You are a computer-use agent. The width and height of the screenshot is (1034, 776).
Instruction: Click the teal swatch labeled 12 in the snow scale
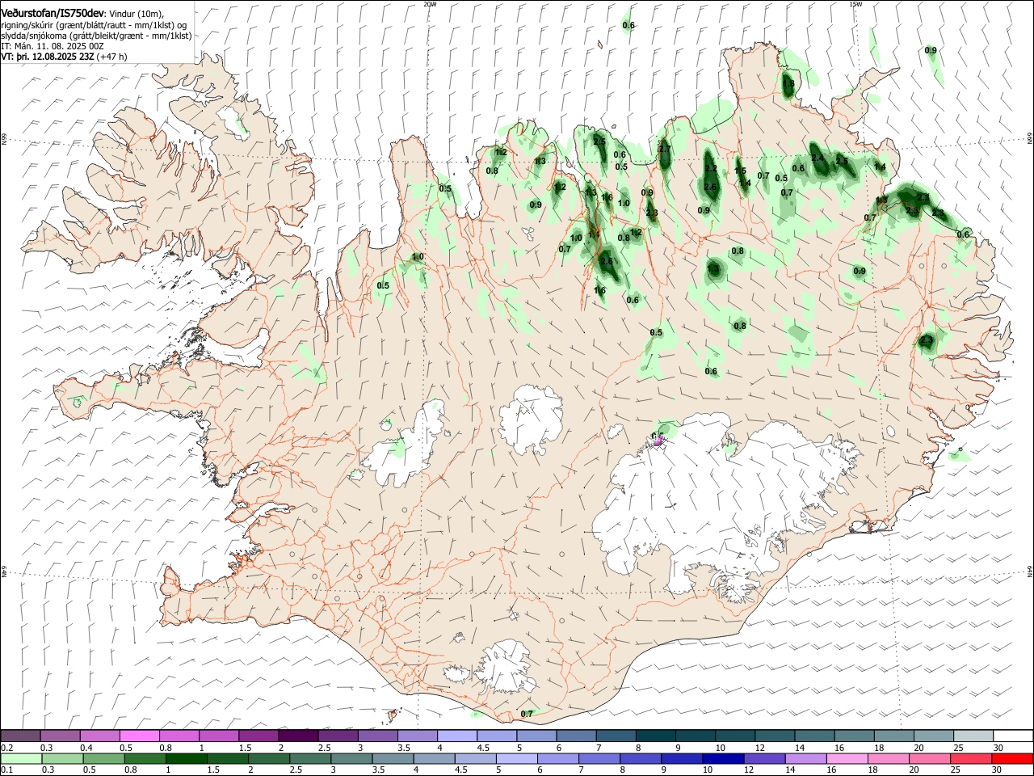tap(775, 736)
